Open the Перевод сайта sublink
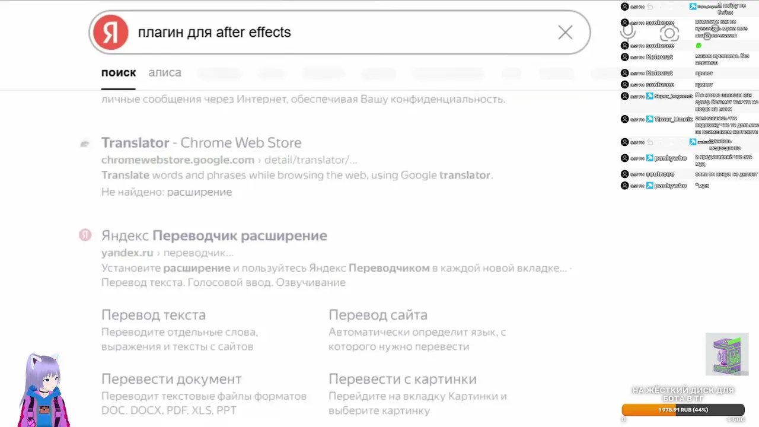Viewport: 759px width, 427px height. (378, 315)
